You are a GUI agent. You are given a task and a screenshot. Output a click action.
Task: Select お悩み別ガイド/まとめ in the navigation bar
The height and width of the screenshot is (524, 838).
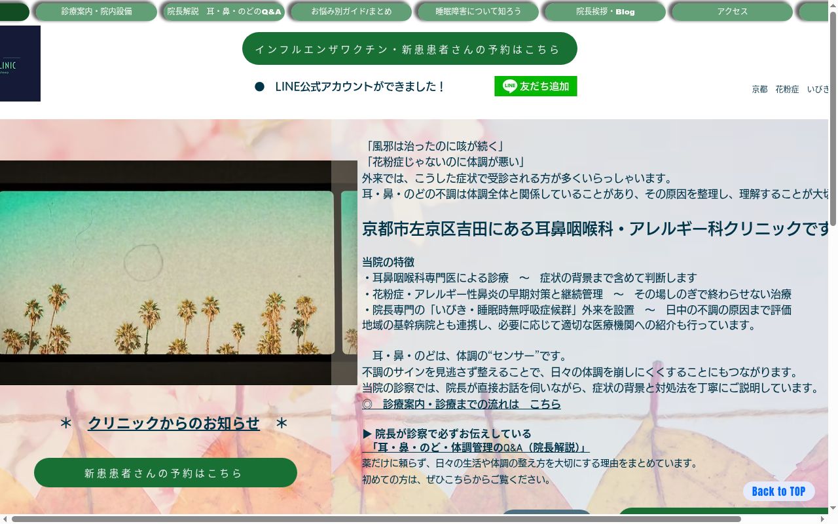point(351,12)
